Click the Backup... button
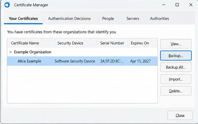 [176, 56]
